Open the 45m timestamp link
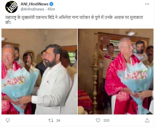The width and height of the screenshot is (159, 129). [x=51, y=9]
